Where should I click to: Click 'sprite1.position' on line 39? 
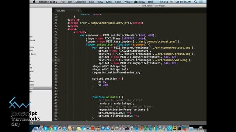(105, 78)
